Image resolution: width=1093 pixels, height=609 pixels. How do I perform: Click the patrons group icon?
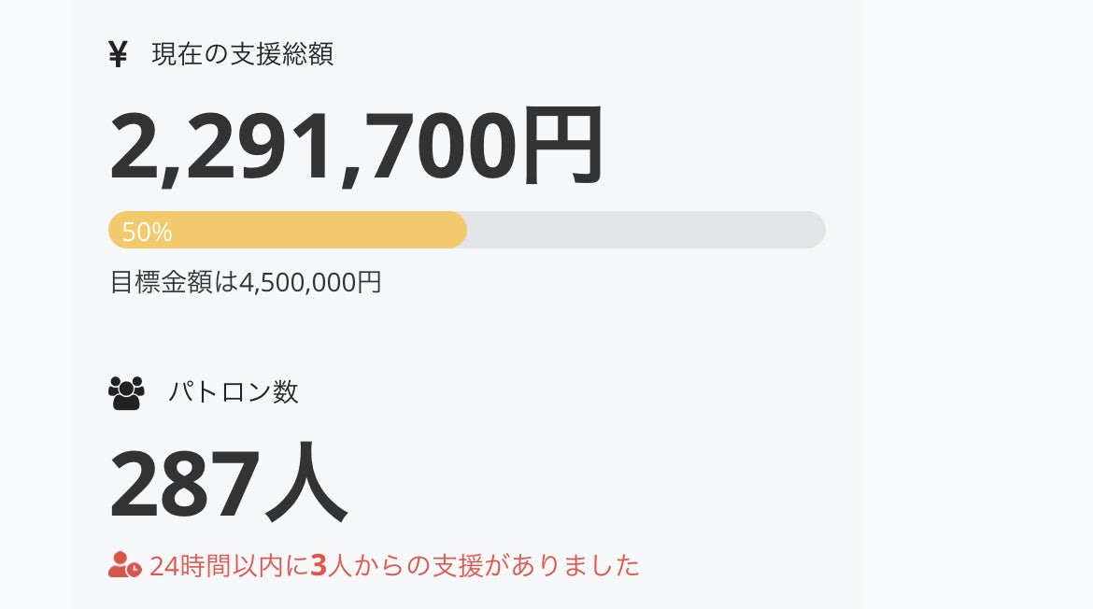pos(126,393)
